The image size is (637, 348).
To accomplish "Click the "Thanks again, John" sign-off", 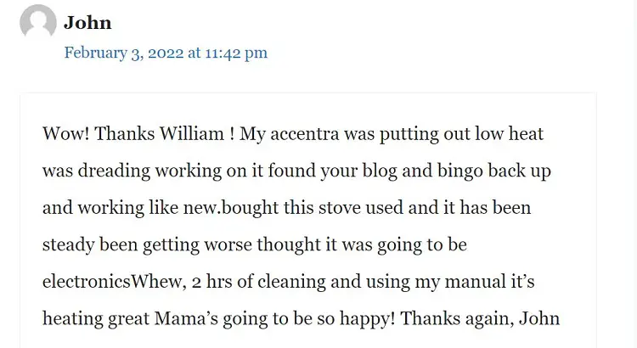I will [480, 319].
